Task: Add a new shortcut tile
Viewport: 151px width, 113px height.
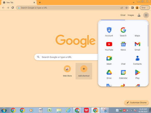Action: (x=84, y=71)
